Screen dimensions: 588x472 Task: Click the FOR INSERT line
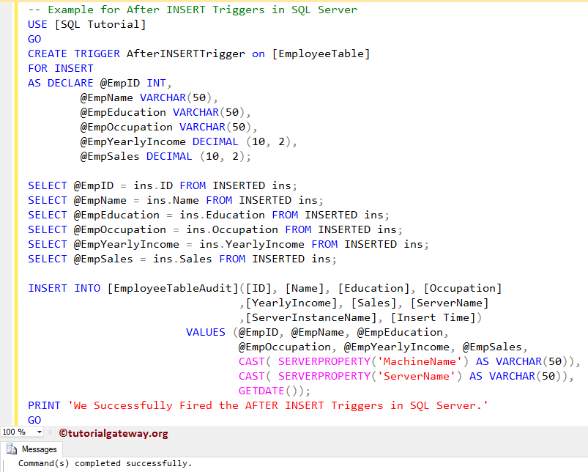point(59,68)
